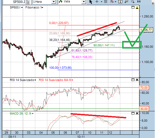Viewport: 155px width, 138px height.
Task: Click the 0,00 MACD axis value
Action: coord(144,128)
